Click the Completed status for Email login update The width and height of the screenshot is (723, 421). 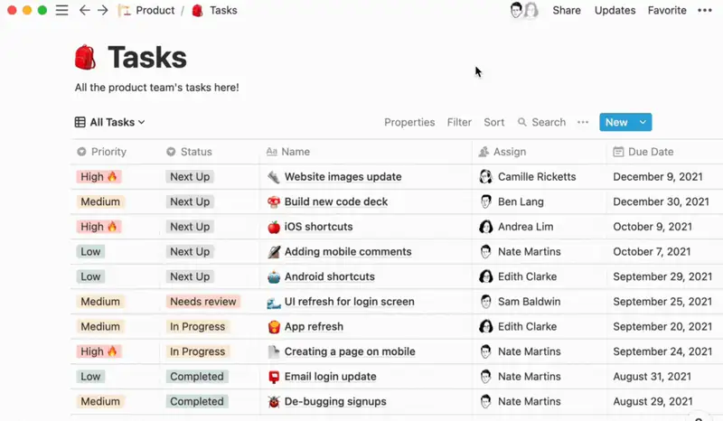pyautogui.click(x=197, y=376)
